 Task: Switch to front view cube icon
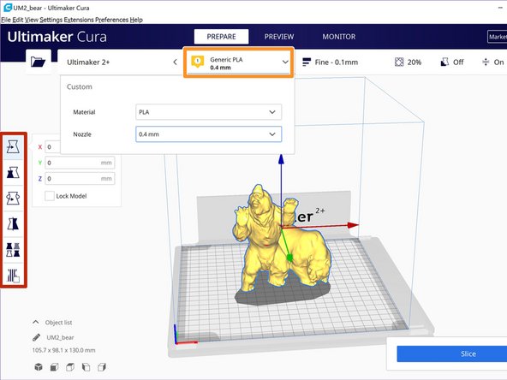point(54,367)
